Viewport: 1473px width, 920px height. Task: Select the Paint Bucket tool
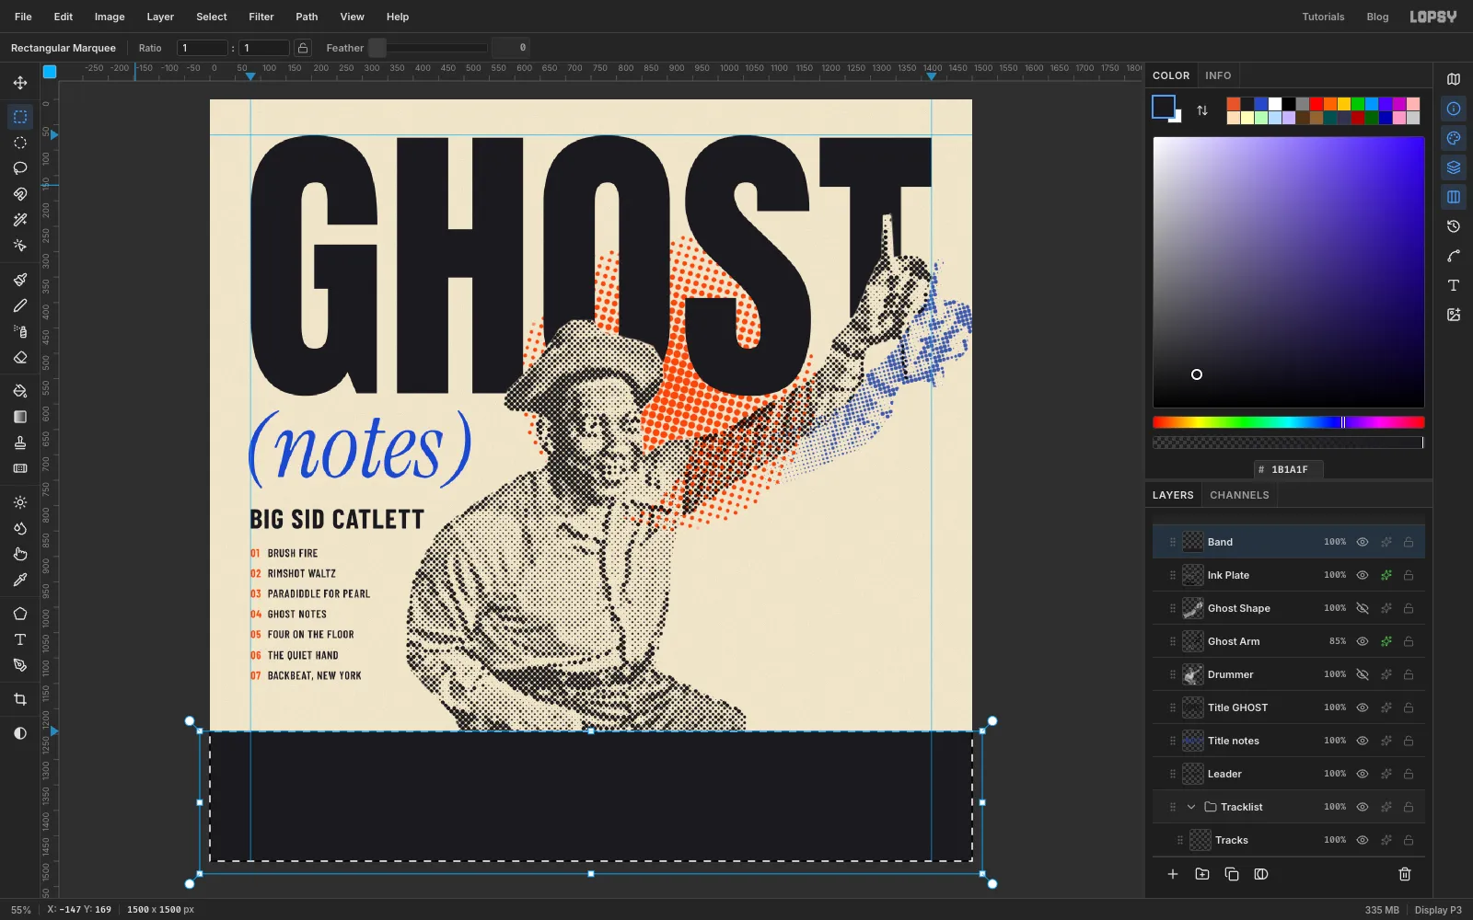pyautogui.click(x=20, y=391)
